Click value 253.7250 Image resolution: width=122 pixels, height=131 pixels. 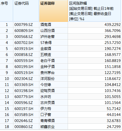[x=112, y=43]
